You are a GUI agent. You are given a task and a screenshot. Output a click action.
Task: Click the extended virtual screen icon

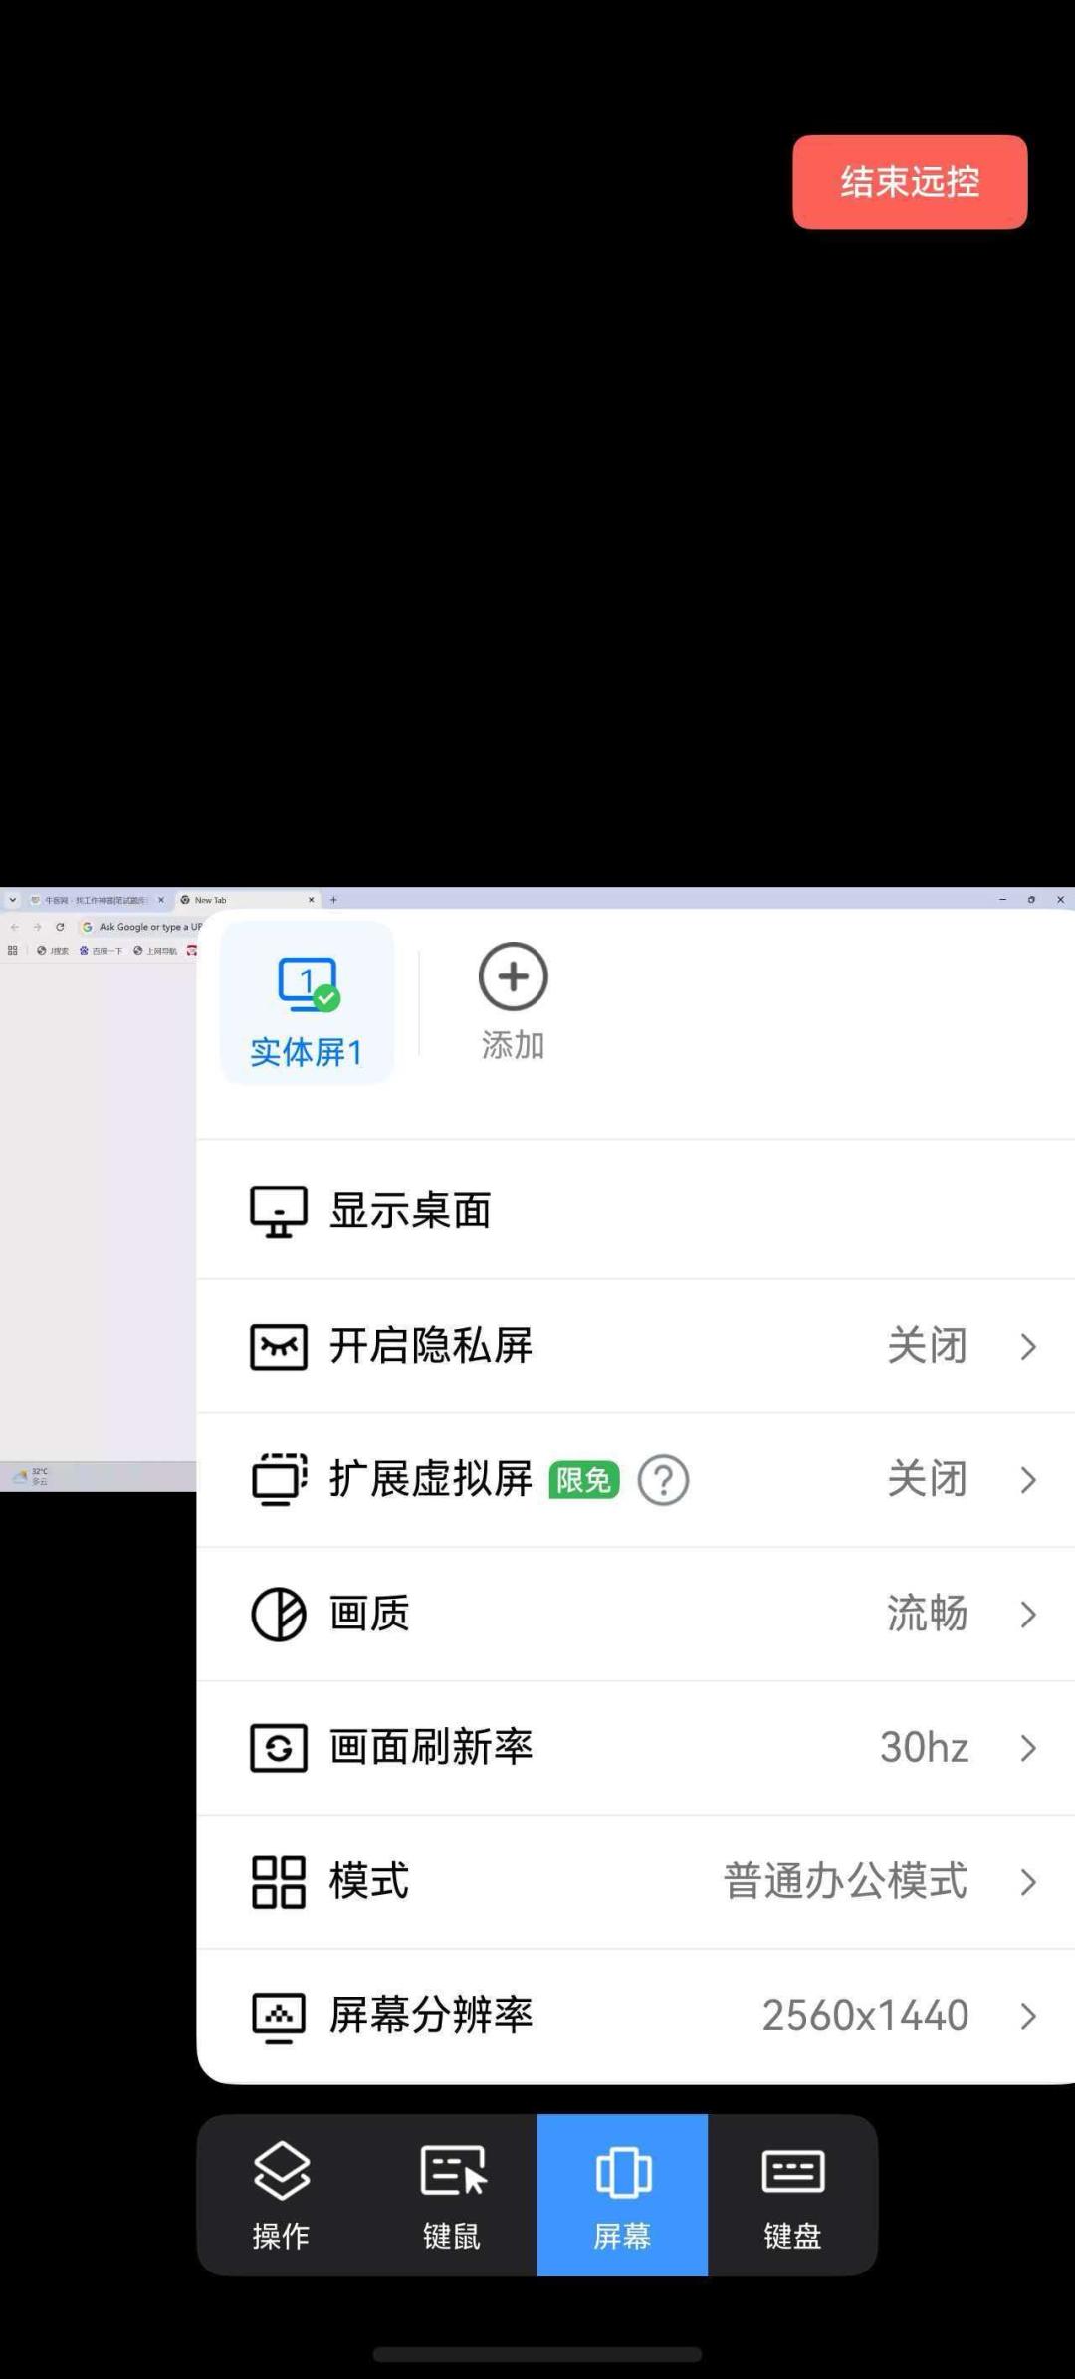(x=279, y=1480)
